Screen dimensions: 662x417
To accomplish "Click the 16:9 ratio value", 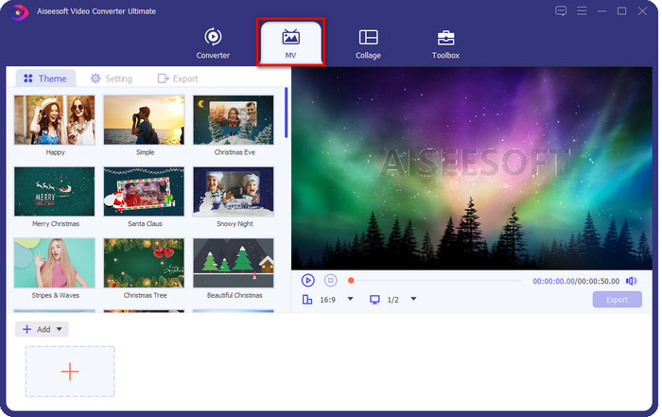I will point(327,300).
